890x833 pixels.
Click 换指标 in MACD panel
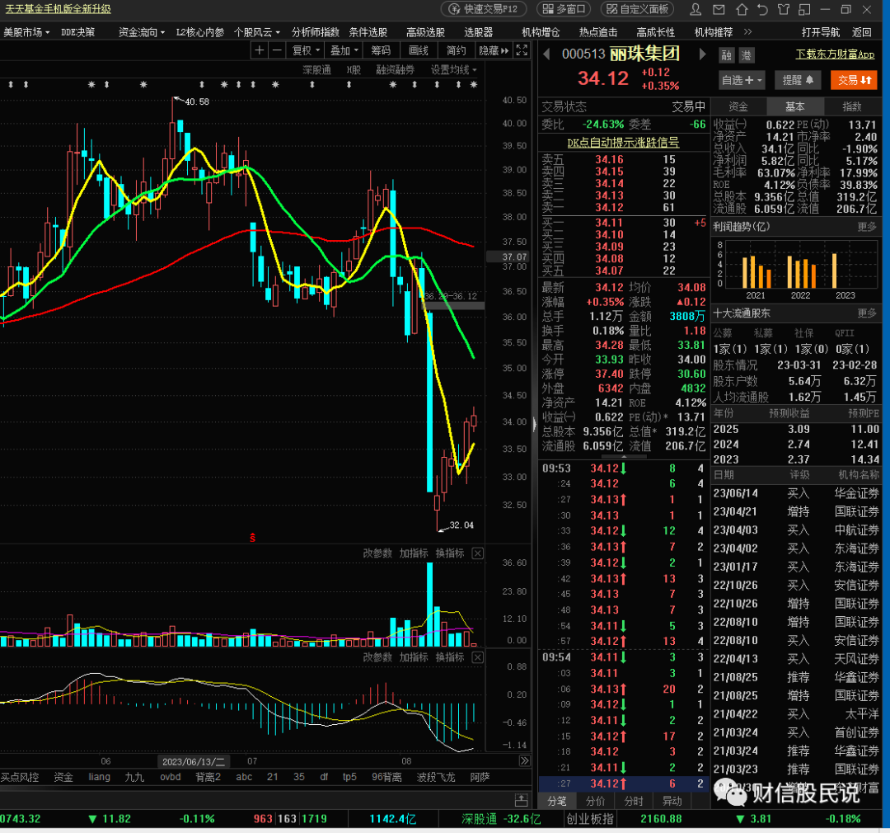click(x=450, y=657)
